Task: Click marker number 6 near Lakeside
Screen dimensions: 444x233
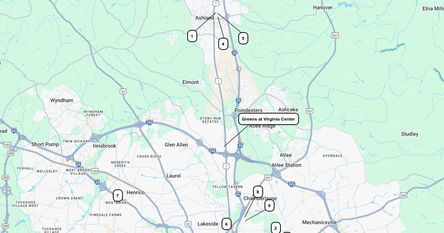Action: (226, 224)
